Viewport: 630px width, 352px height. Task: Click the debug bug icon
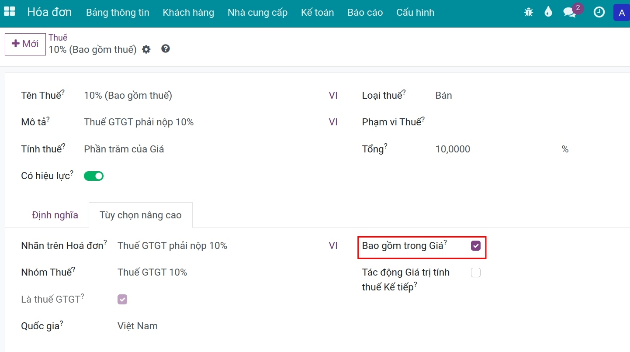click(529, 12)
